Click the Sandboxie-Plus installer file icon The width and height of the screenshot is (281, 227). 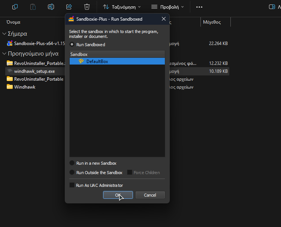(10, 44)
